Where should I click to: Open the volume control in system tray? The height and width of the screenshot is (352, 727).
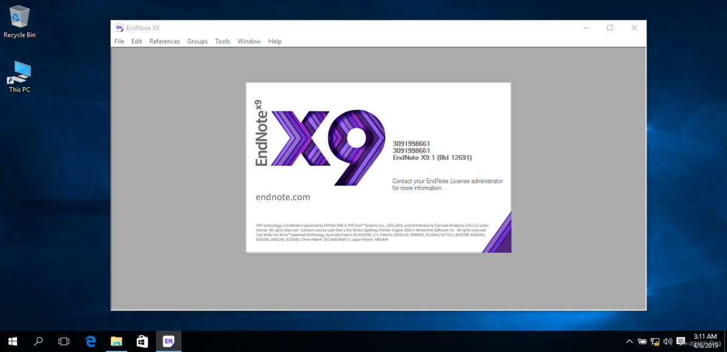[668, 341]
